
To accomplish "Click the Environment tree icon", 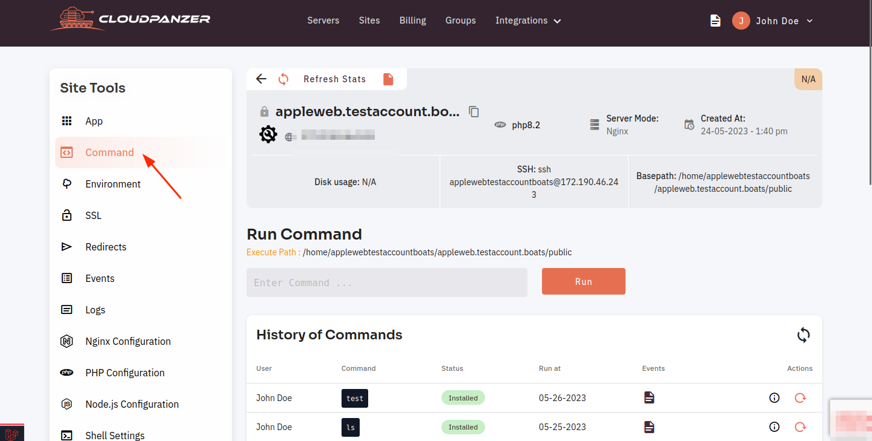I will pyautogui.click(x=67, y=184).
